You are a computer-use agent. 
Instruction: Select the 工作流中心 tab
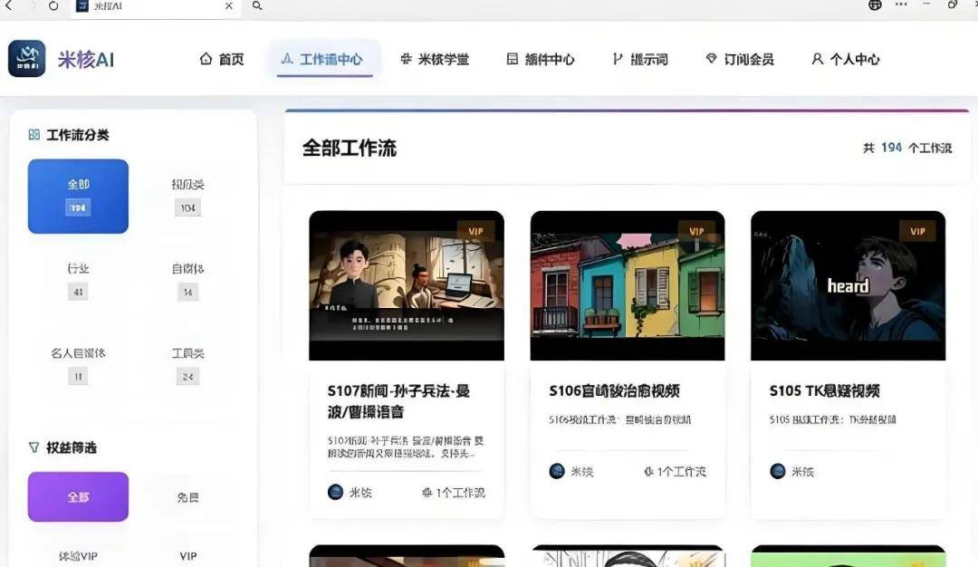[x=322, y=59]
